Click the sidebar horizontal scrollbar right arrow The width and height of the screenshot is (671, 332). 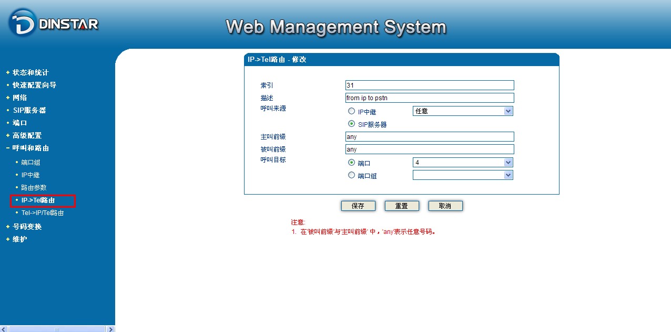pyautogui.click(x=110, y=329)
